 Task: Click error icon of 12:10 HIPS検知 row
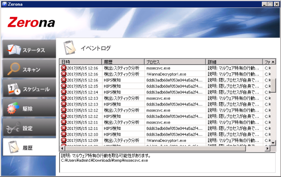(64, 134)
